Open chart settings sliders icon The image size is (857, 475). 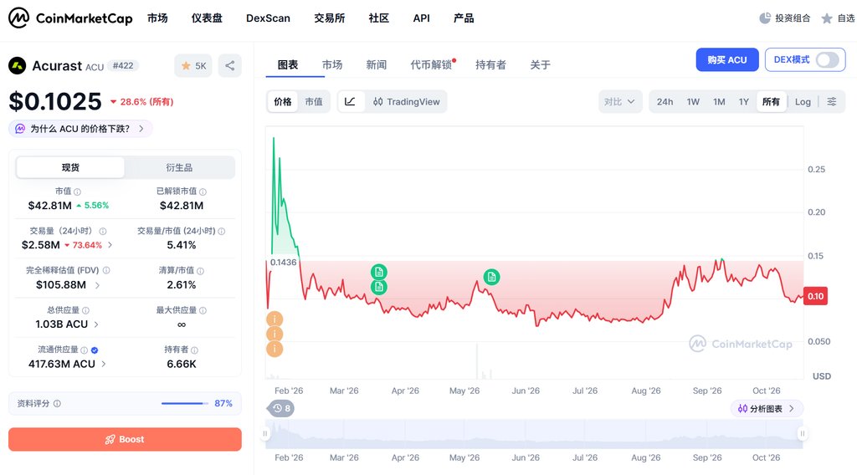831,101
